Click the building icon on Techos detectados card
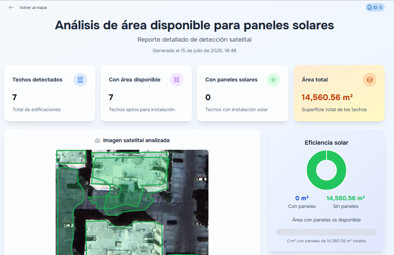 (x=80, y=80)
